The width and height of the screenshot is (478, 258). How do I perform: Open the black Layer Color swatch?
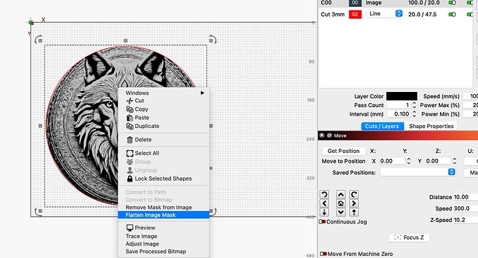click(402, 96)
